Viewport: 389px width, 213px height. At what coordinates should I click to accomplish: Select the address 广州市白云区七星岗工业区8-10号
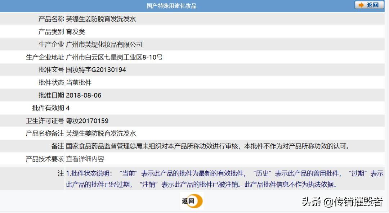point(114,57)
